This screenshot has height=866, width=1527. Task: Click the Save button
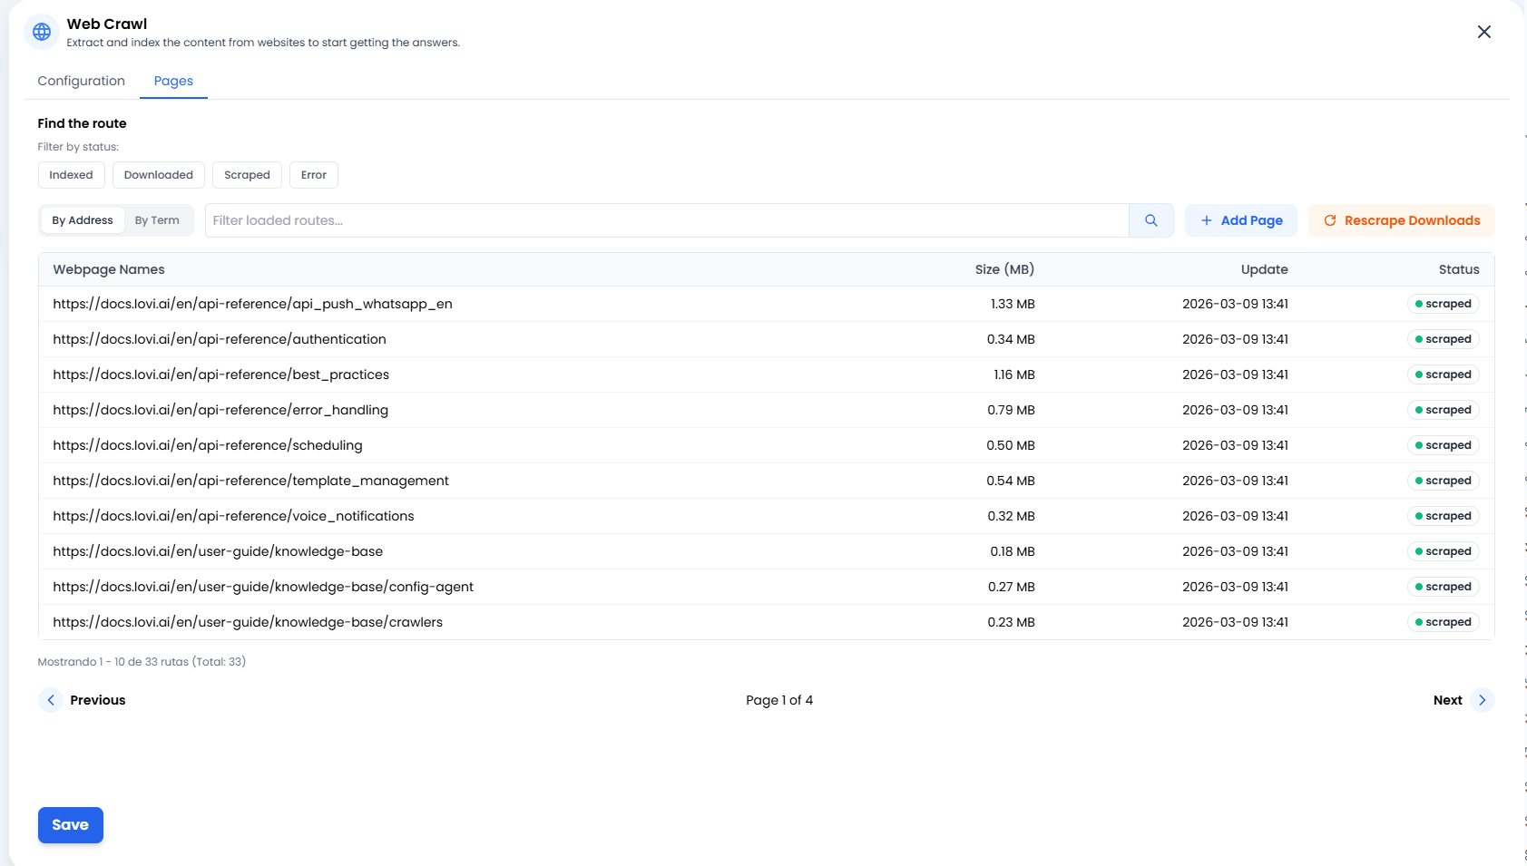(70, 824)
